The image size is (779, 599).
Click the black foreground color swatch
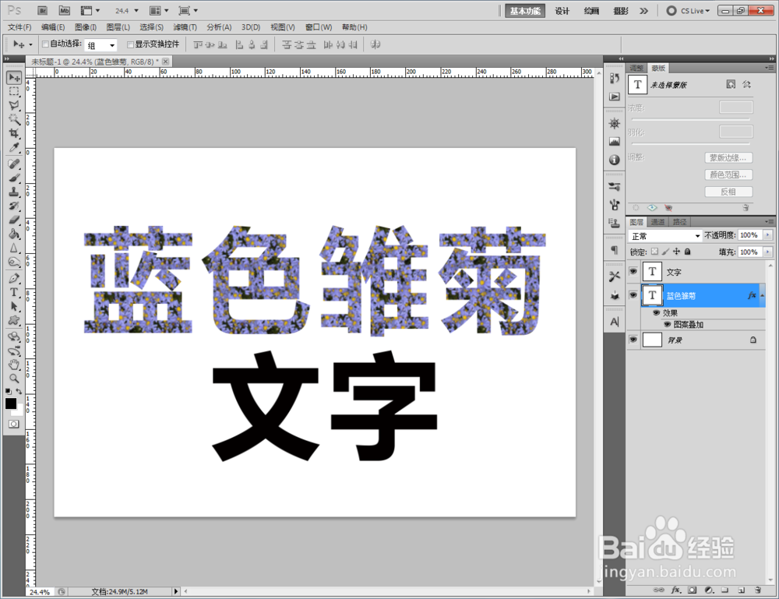10,403
